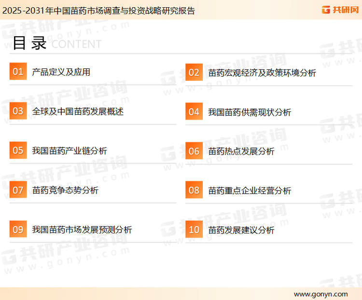
Task: Click the orange 02 number badge
Action: (x=194, y=73)
